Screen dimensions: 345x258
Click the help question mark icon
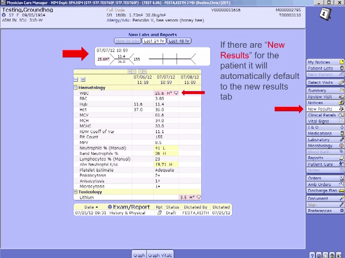[x=312, y=255]
